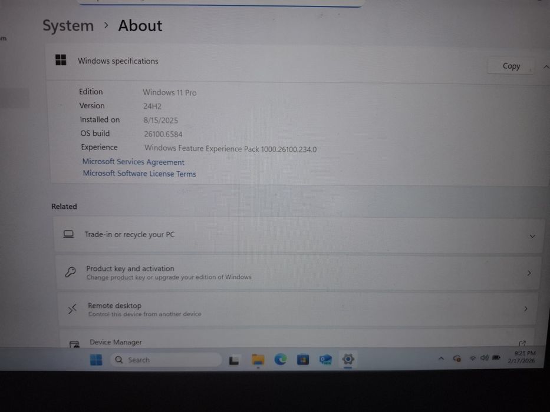550x412 pixels.
Task: Click the OneDrive tray icon
Action: tap(457, 358)
